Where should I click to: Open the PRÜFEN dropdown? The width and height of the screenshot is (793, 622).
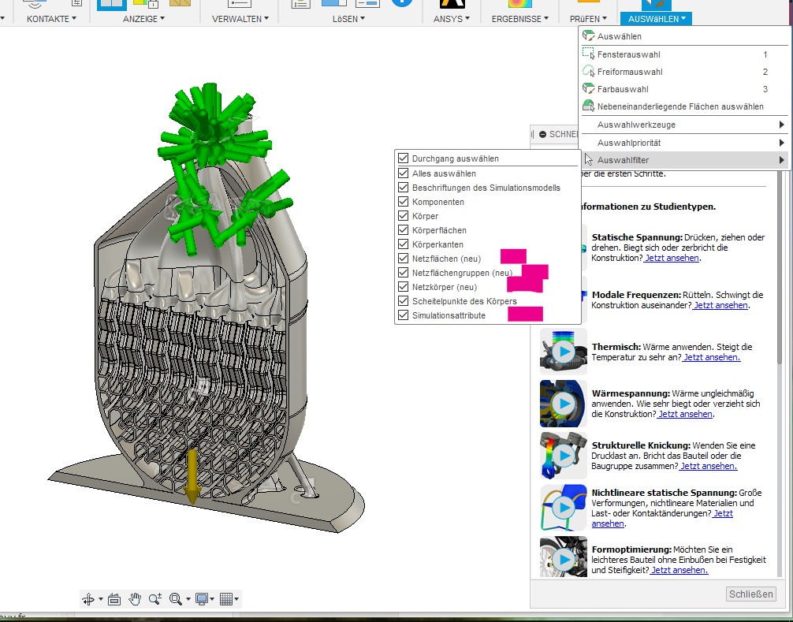(x=588, y=19)
